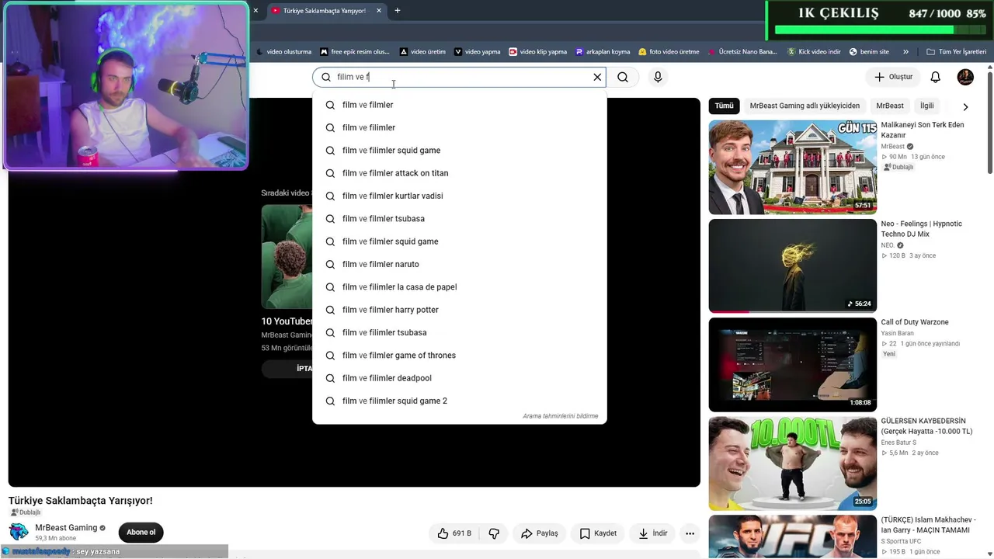Viewport: 994px width, 559px height.
Task: Open 'Malikaneyi Son Terk Eden Kazanır' thumbnail
Action: click(793, 167)
